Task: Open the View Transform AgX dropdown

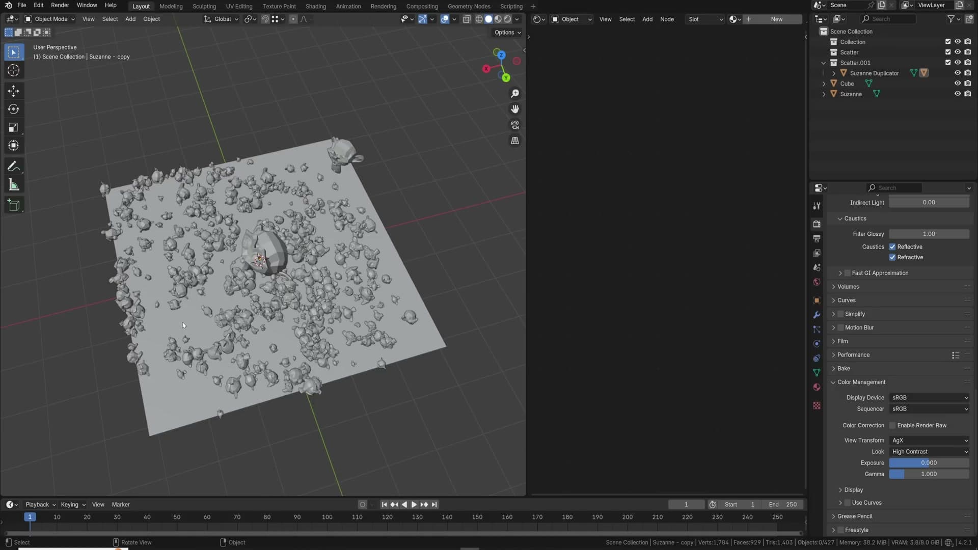Action: coord(929,441)
